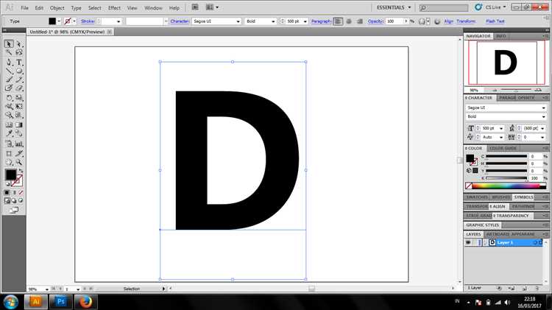Toggle the lock column for Layer 1

click(x=475, y=242)
